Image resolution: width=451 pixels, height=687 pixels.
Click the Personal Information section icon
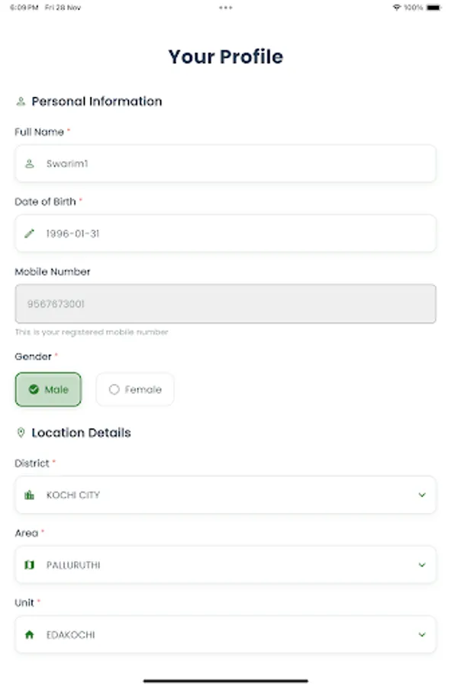coord(19,101)
